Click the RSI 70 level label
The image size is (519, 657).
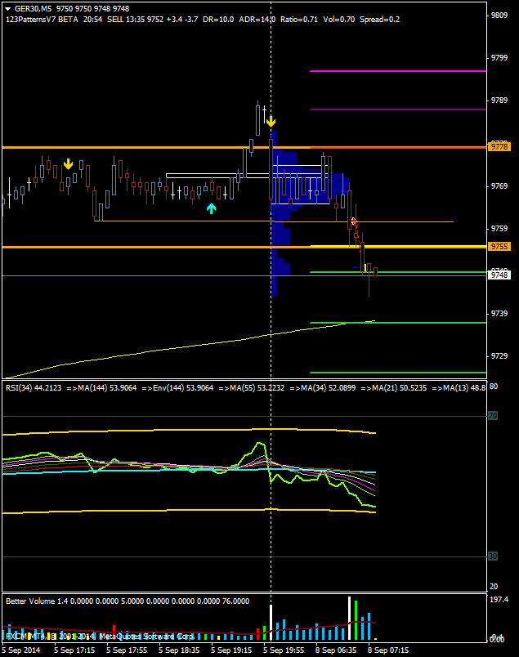(493, 416)
